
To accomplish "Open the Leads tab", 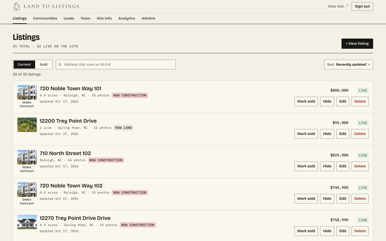I will (69, 18).
